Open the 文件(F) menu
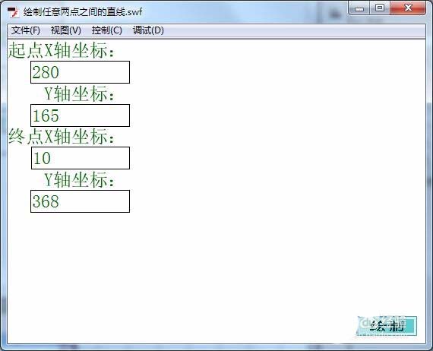Viewport: 433px width, 351px height. coord(25,30)
